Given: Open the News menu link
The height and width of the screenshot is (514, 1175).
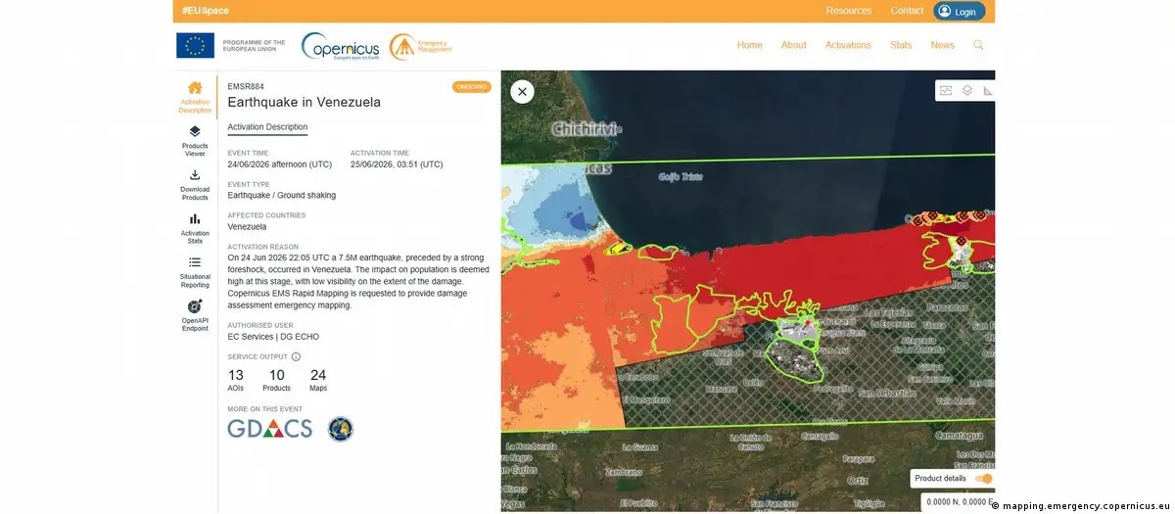Looking at the screenshot, I should 942,45.
